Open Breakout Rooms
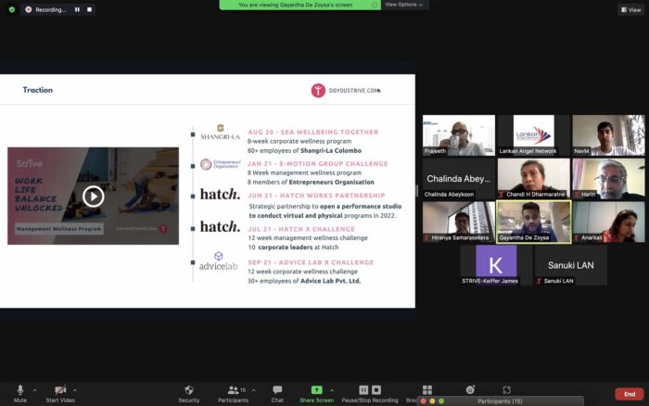This screenshot has height=406, width=649. (x=427, y=391)
